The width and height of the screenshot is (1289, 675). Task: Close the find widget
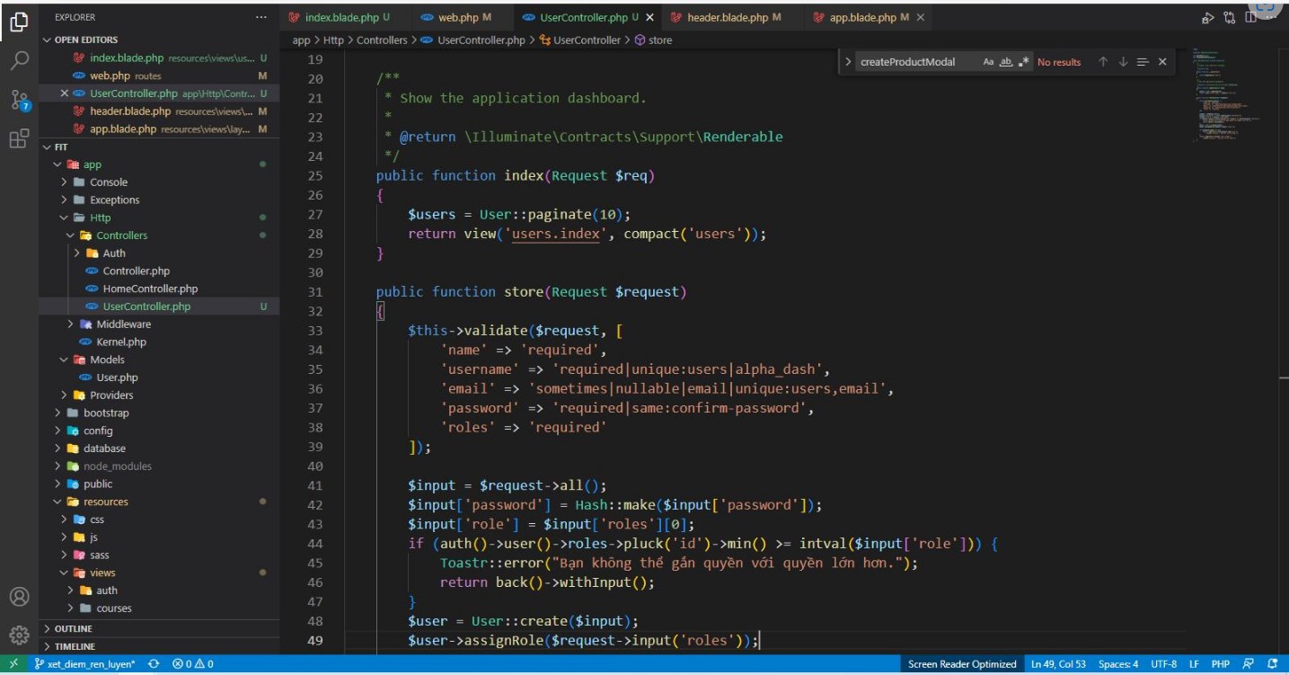tap(1162, 62)
